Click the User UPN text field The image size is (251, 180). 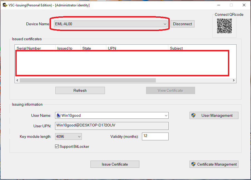tap(112, 126)
